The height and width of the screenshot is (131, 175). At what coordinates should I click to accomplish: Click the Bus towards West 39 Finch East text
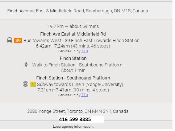click(x=82, y=41)
